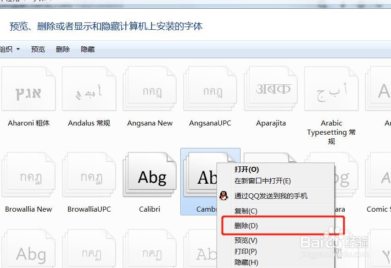This screenshot has width=391, height=268.
Task: Select the Comic Sans font icon
Action: [378, 175]
